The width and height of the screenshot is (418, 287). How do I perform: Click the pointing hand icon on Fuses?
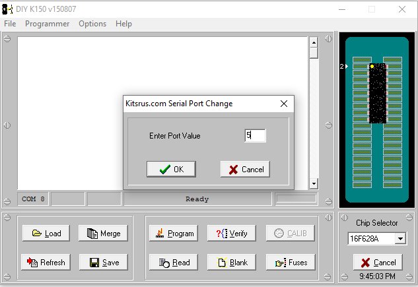click(x=281, y=263)
